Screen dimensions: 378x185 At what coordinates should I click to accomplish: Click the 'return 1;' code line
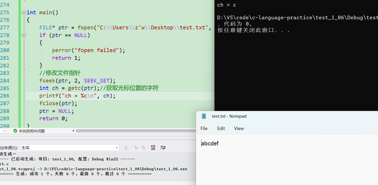pyautogui.click(x=66, y=58)
